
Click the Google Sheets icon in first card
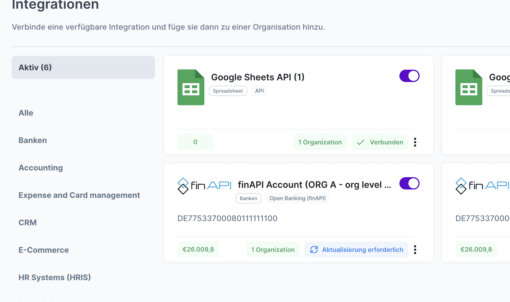click(191, 87)
